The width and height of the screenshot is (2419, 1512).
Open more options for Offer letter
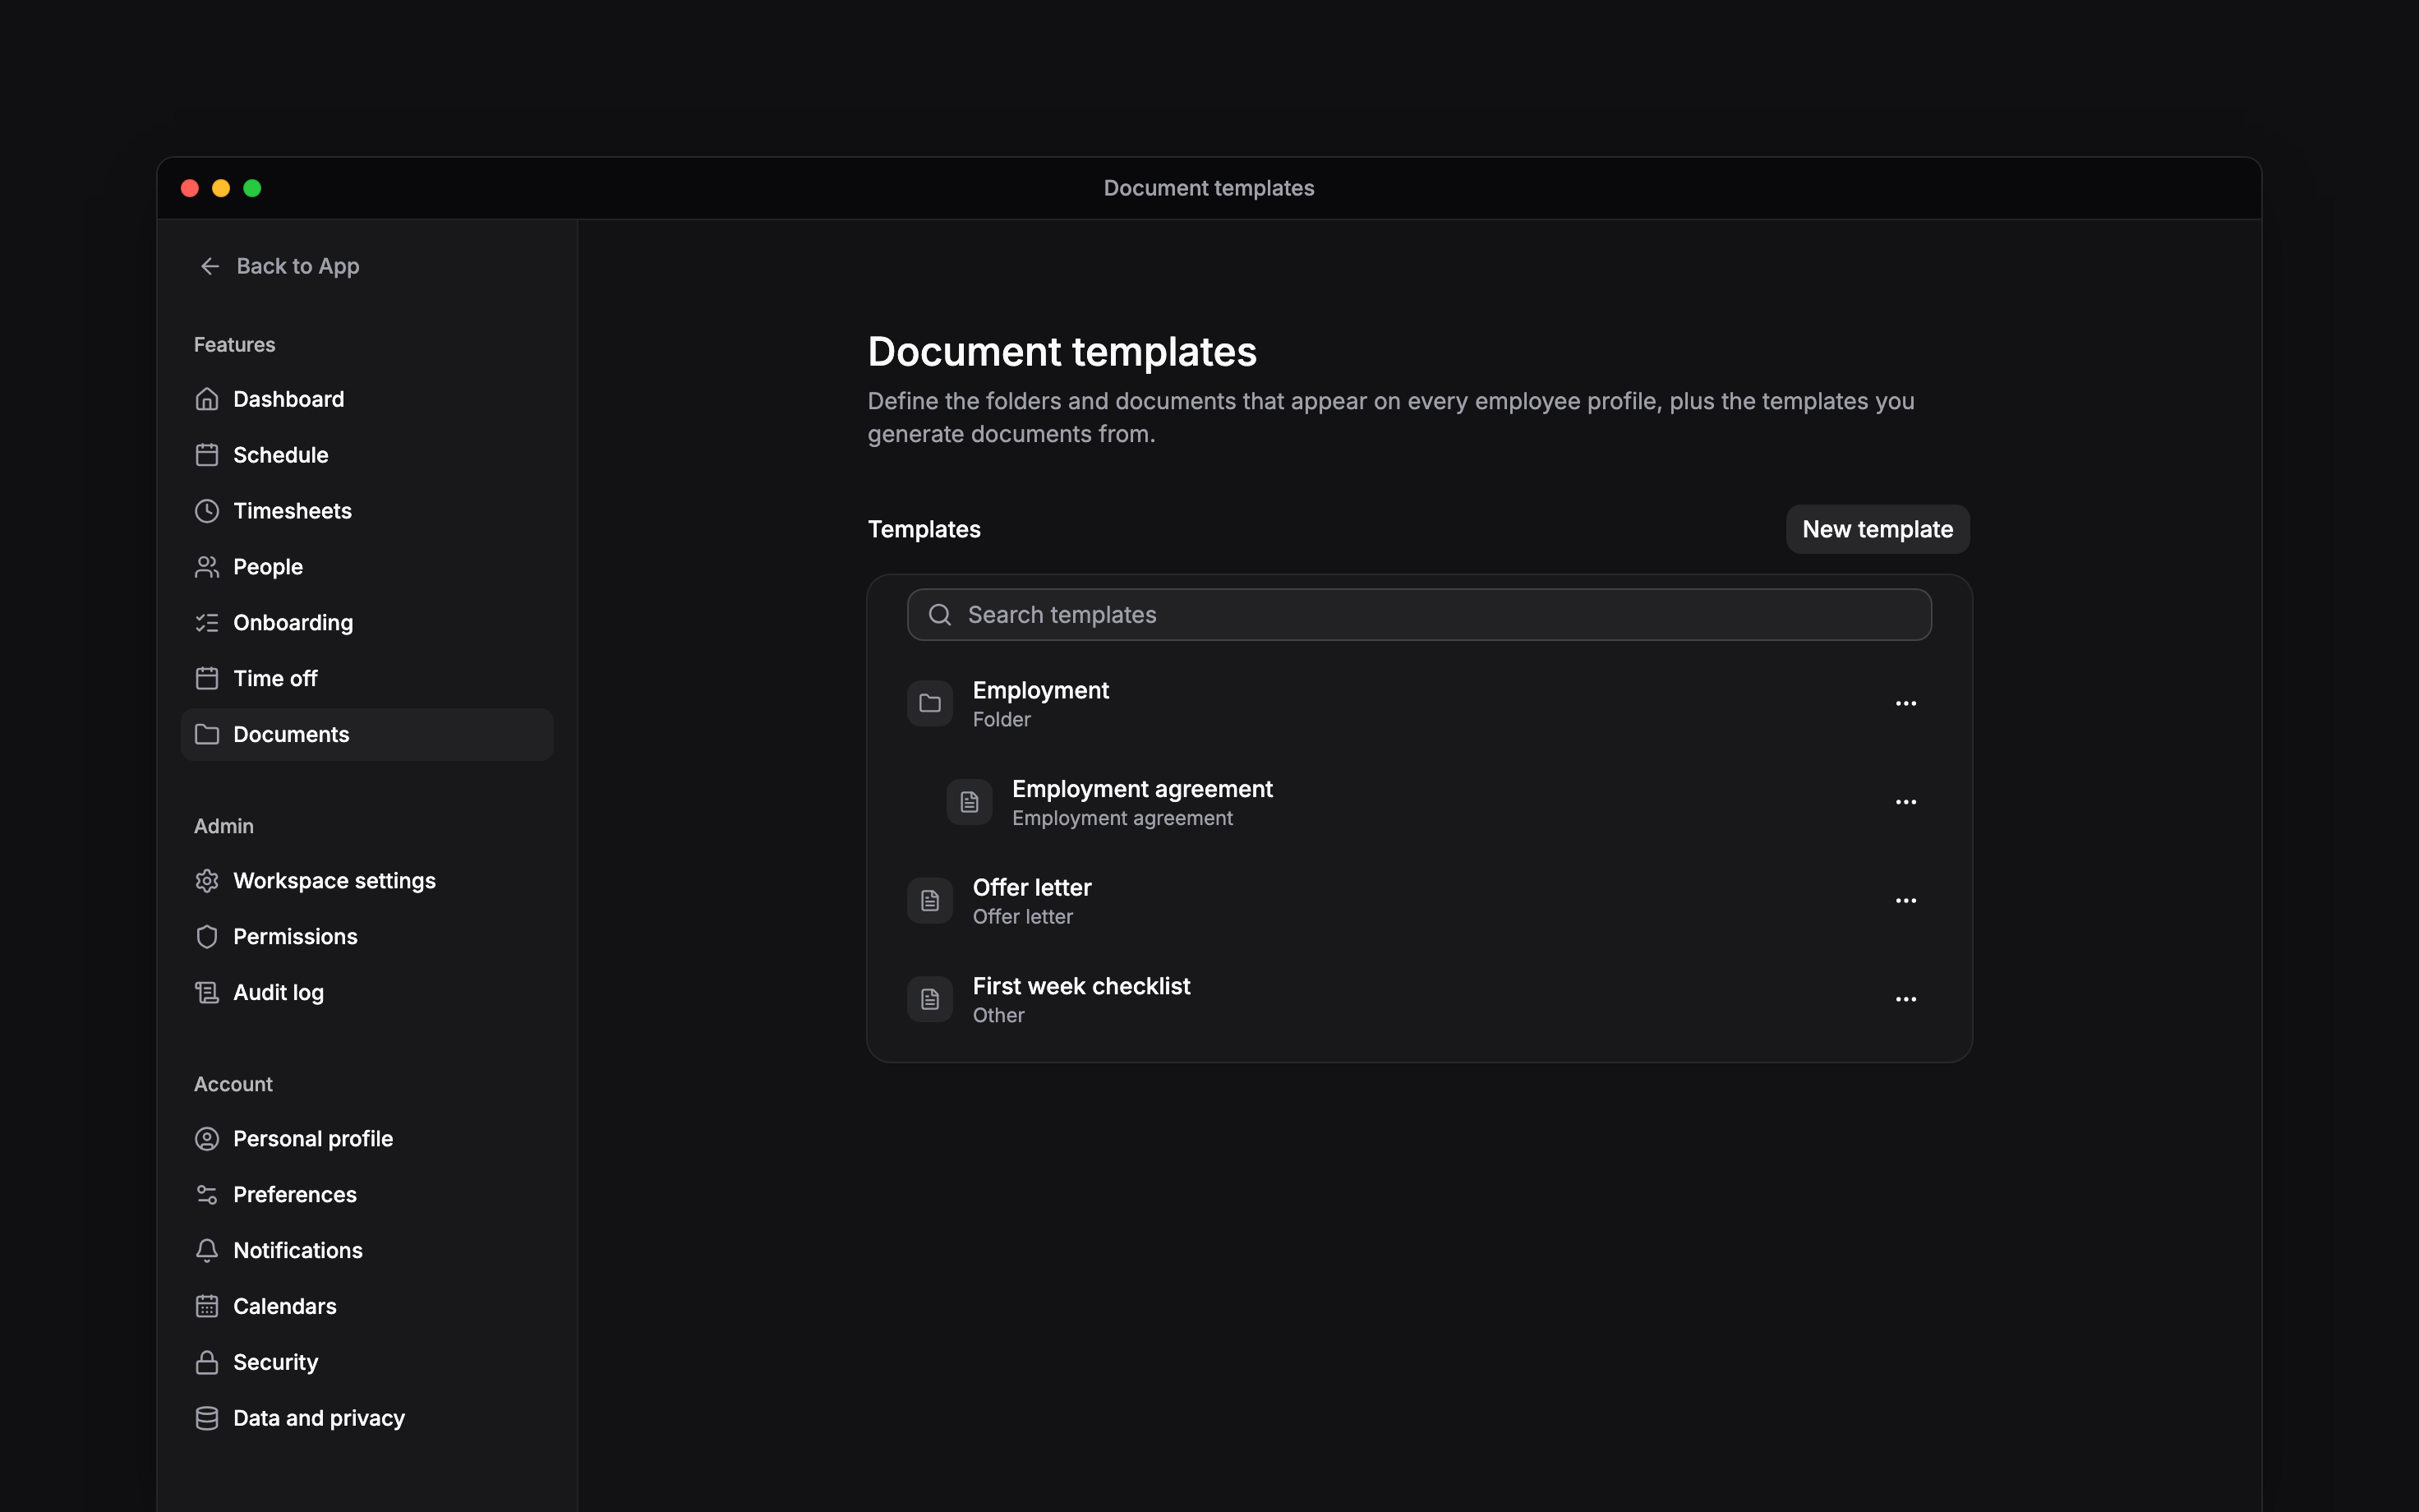click(1906, 901)
